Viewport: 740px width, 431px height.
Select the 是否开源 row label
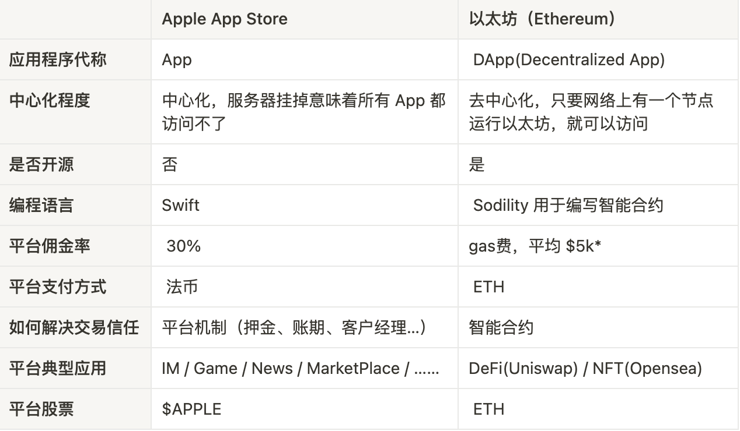click(x=41, y=164)
